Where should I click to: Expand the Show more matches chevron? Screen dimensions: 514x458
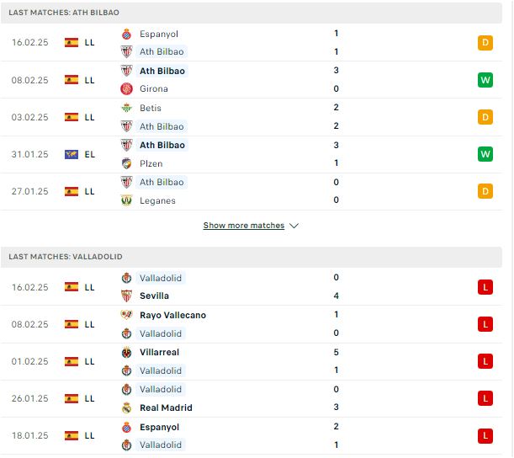pos(294,226)
